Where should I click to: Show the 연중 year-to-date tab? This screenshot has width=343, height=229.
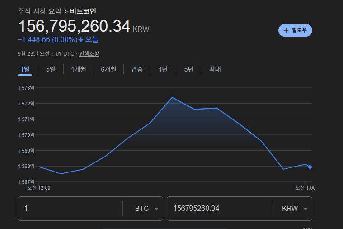point(137,69)
